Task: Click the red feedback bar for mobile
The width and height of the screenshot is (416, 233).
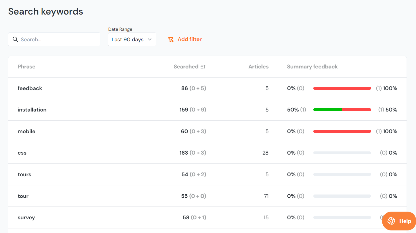Action: tap(342, 131)
